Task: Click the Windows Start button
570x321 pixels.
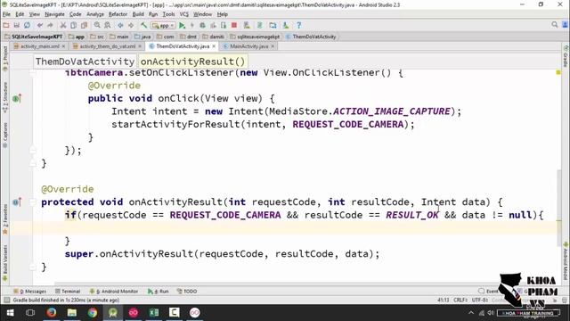Action: click(10, 313)
